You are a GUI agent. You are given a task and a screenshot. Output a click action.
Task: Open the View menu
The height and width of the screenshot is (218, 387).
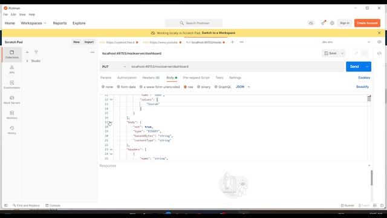pyautogui.click(x=22, y=15)
